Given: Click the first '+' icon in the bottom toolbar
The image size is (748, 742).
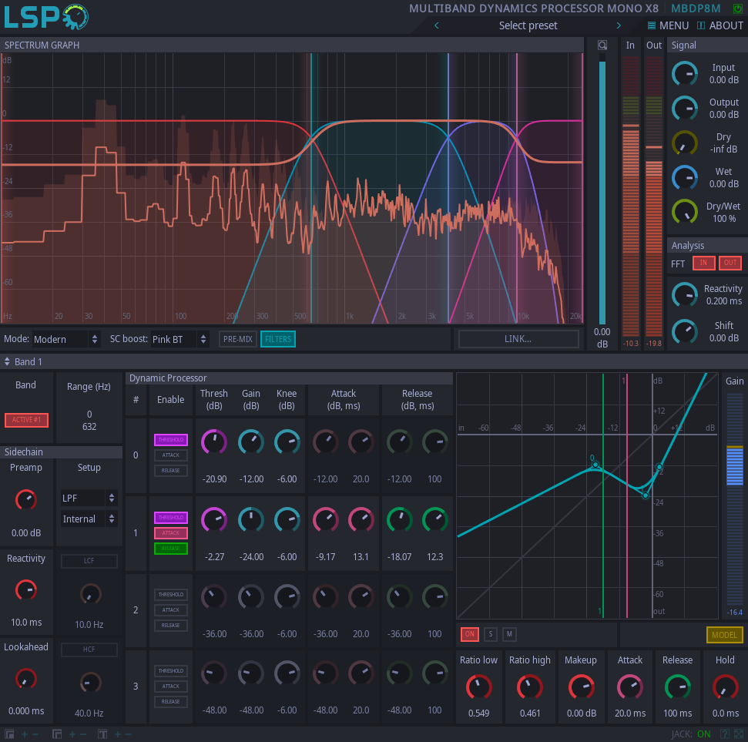Looking at the screenshot, I should click(24, 734).
